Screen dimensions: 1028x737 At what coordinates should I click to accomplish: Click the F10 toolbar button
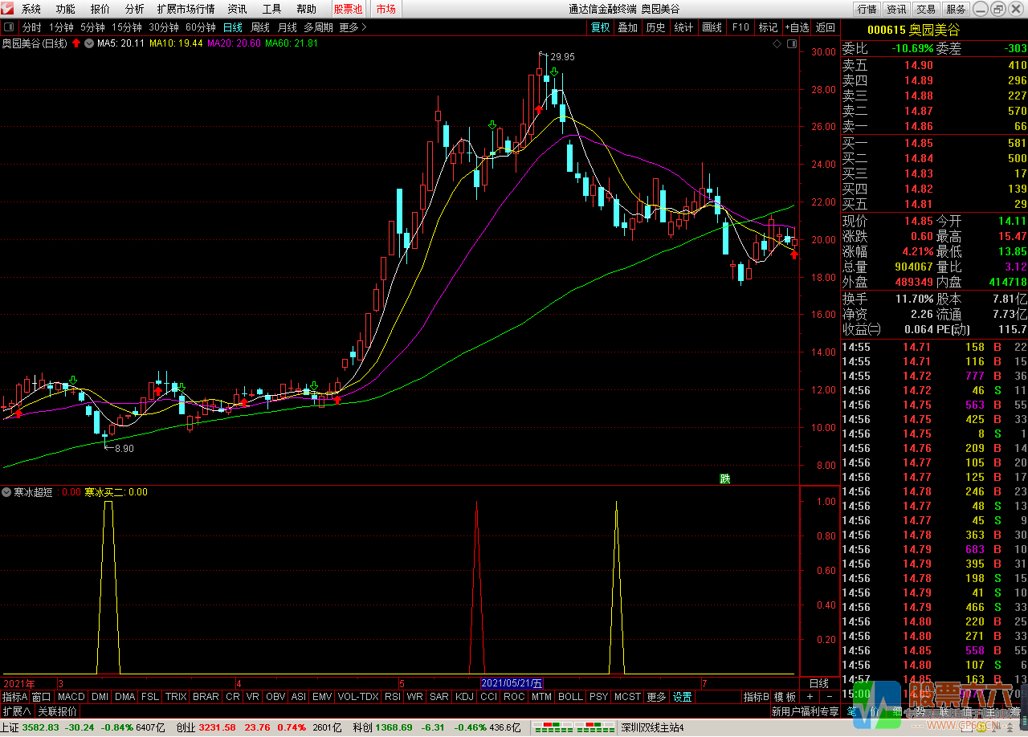(740, 27)
